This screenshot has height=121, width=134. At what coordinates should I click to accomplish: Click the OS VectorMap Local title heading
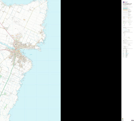pos(127,4)
